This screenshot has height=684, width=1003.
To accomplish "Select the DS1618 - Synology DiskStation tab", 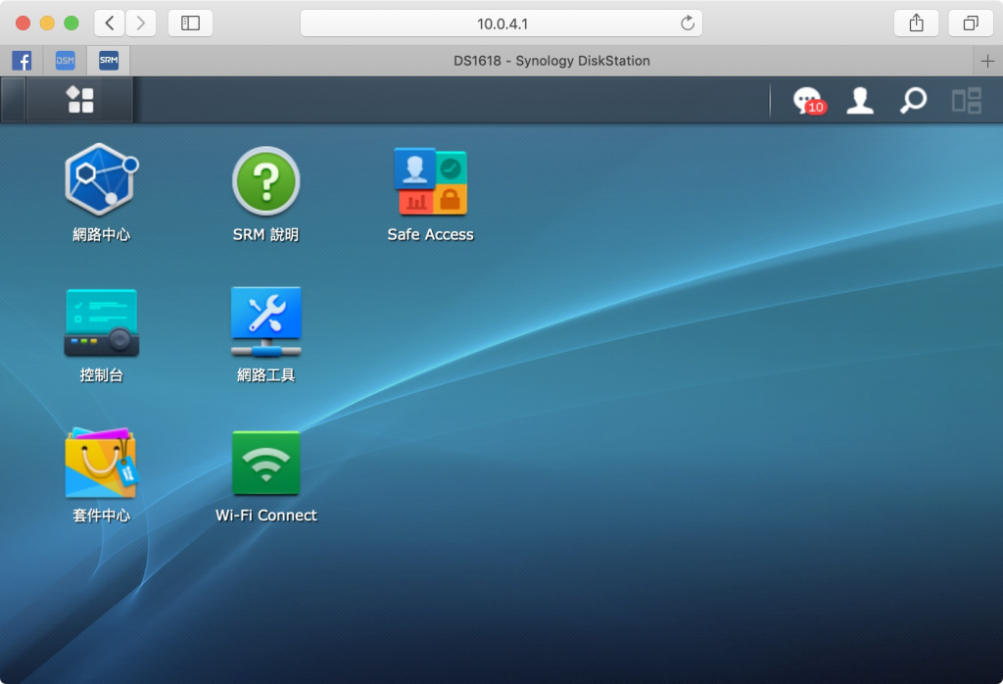I will (551, 61).
